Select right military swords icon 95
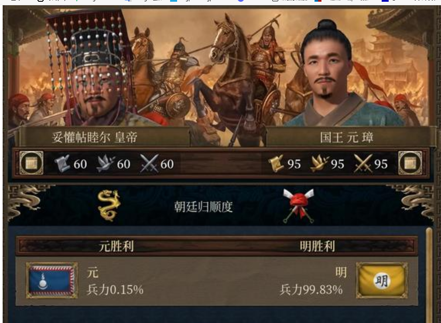The height and width of the screenshot is (323, 441). coord(363,163)
